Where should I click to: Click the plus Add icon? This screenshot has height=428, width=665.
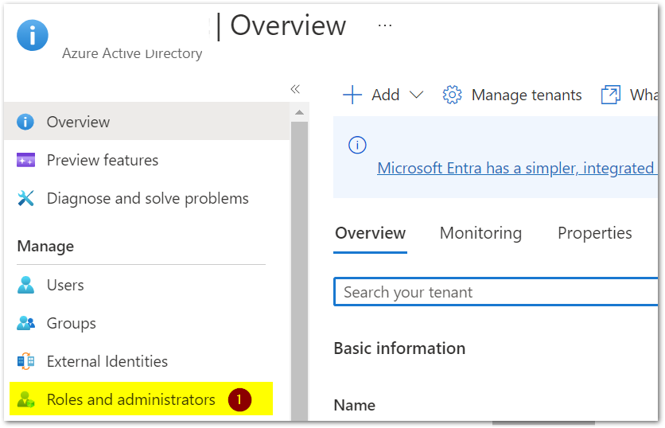pos(352,94)
